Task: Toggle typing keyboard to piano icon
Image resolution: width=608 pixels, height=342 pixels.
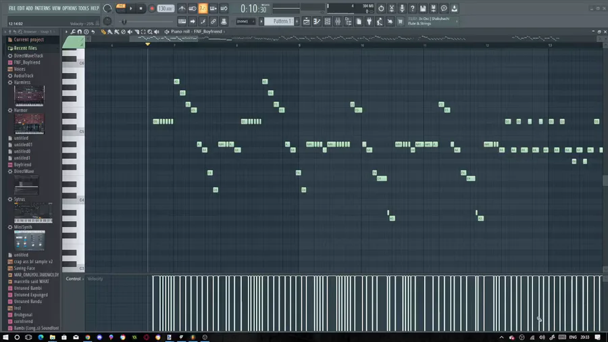Action: [x=182, y=22]
